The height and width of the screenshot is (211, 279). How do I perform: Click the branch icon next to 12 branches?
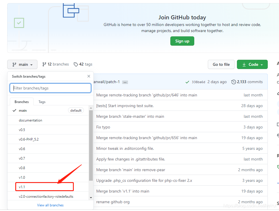coord(44,64)
